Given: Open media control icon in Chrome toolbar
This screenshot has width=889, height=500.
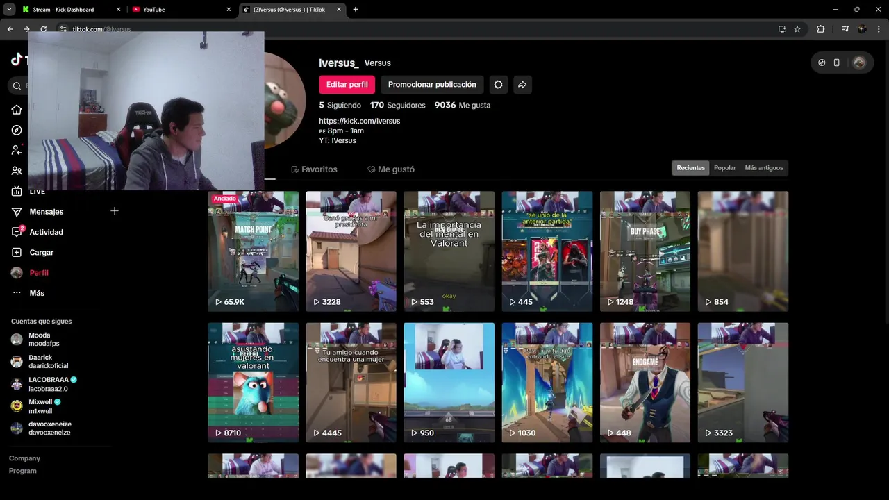Looking at the screenshot, I should [x=845, y=29].
